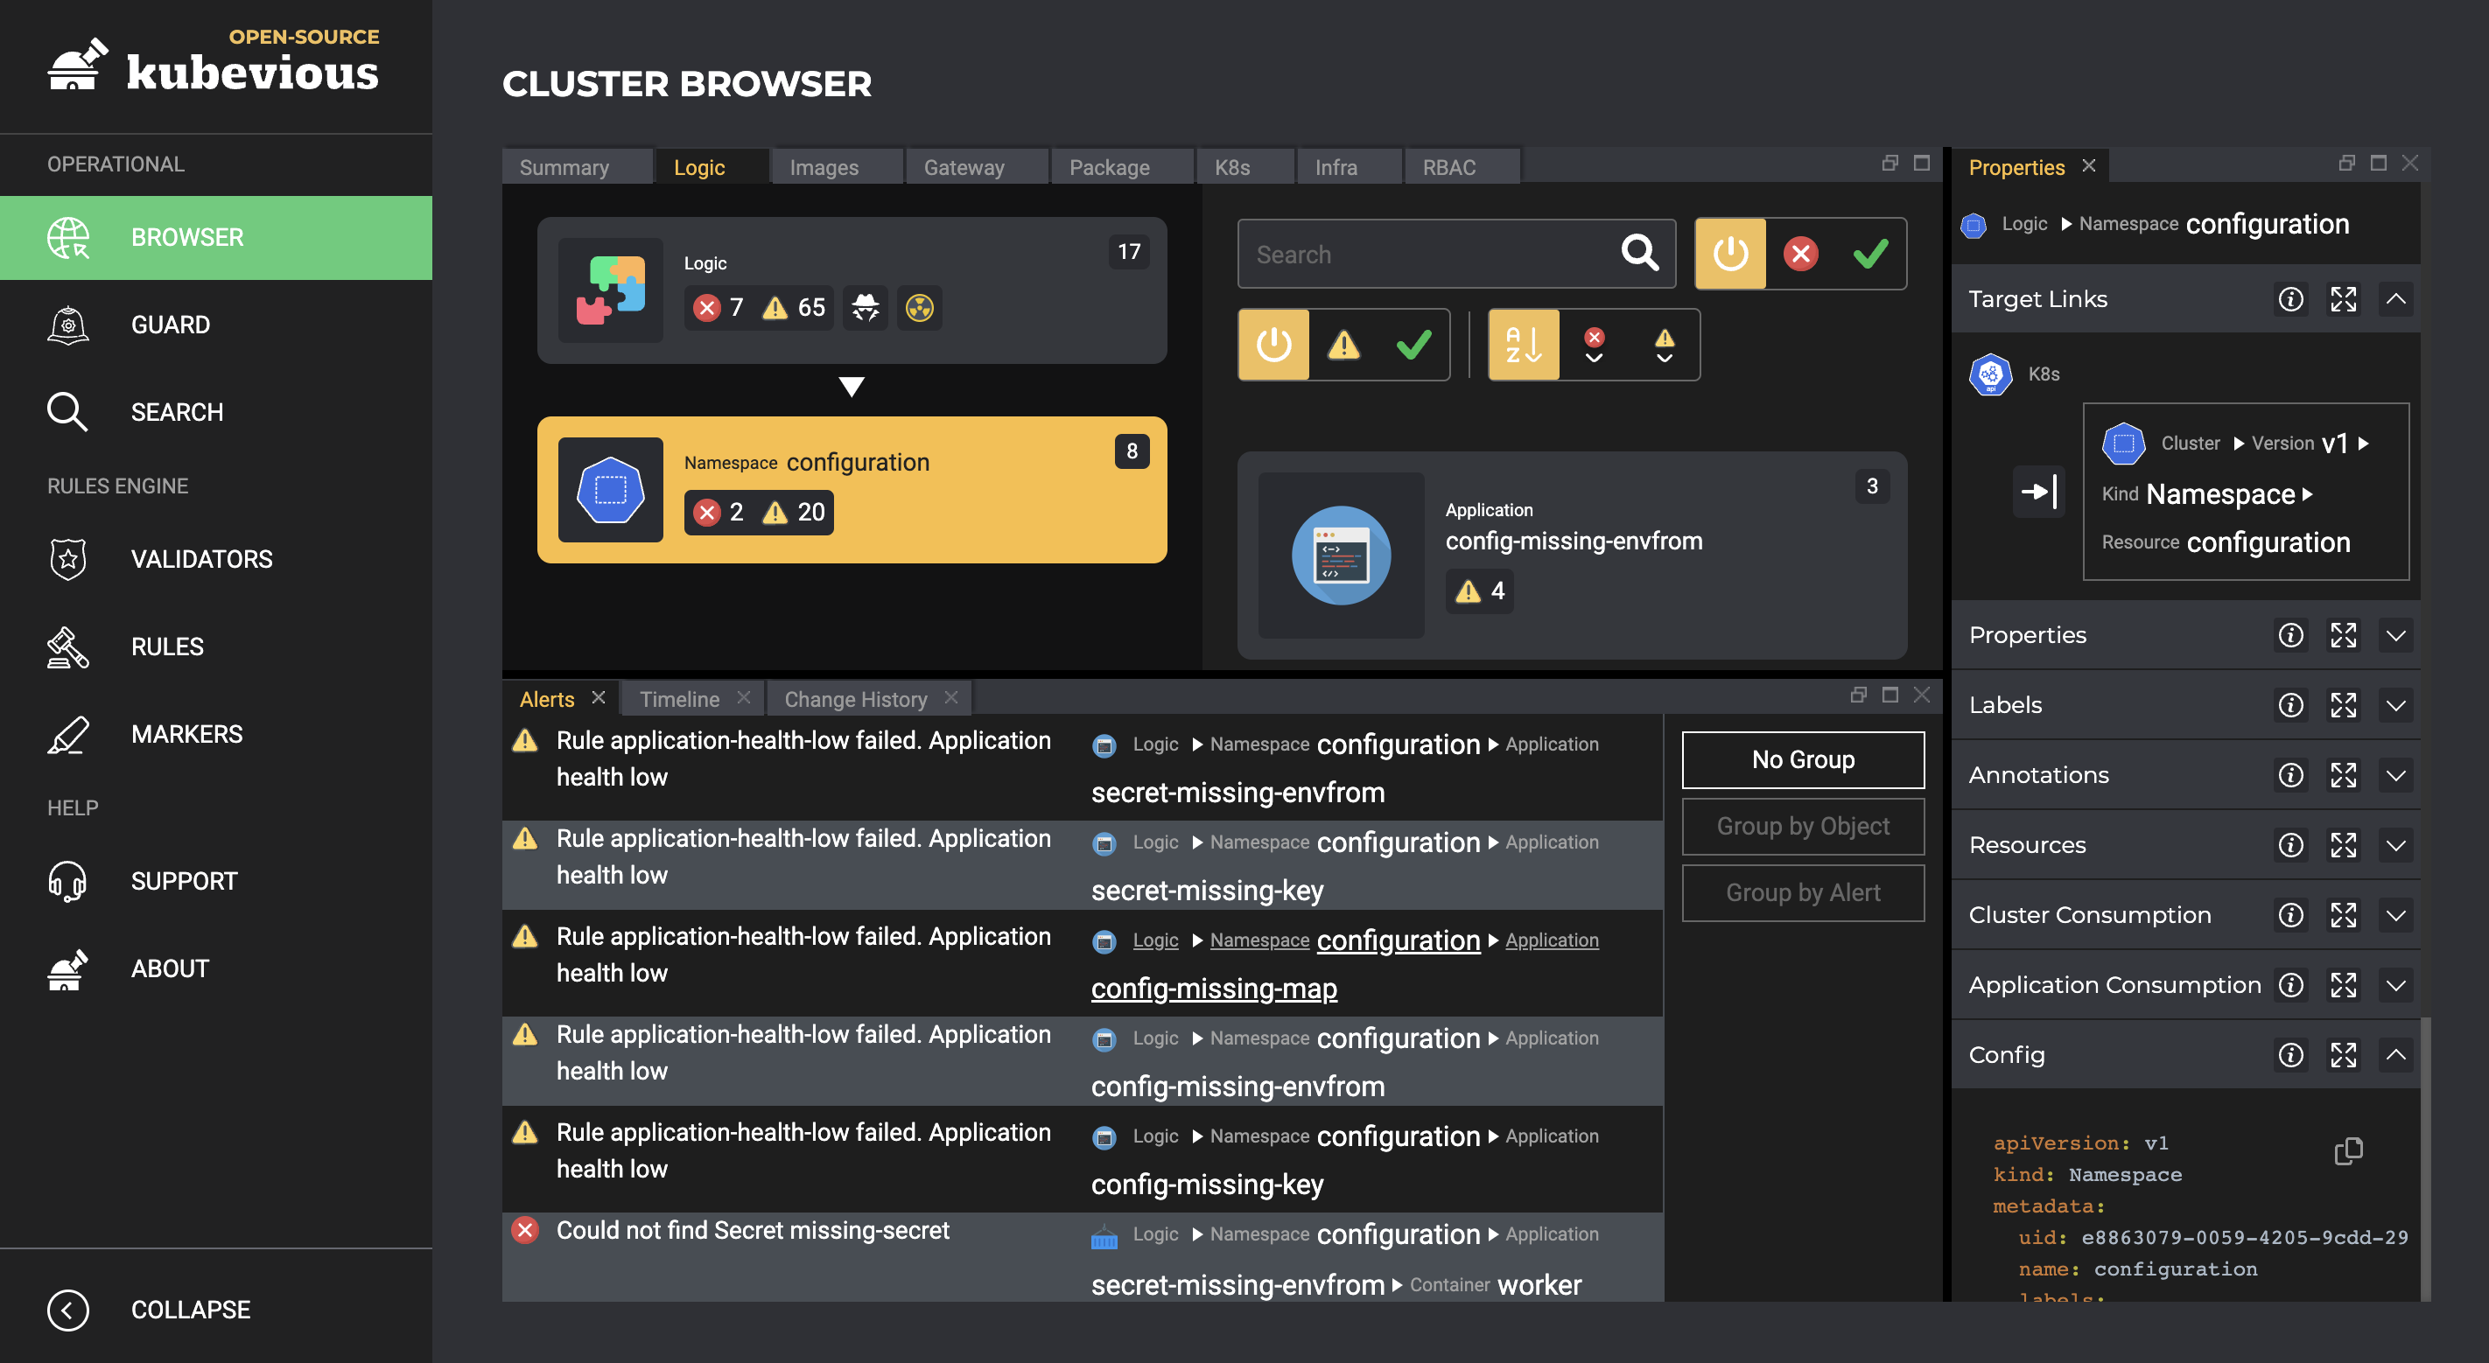The height and width of the screenshot is (1363, 2489).
Task: Open the secret-missing-key alert target
Action: tap(1208, 891)
